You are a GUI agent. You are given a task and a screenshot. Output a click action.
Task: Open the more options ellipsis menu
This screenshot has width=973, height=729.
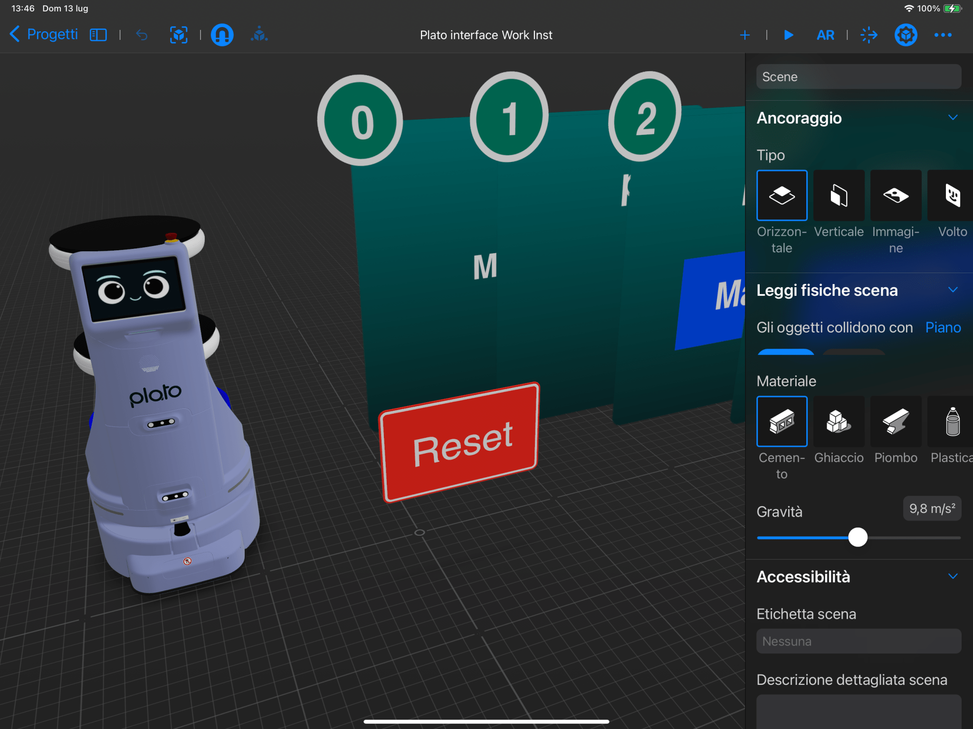coord(943,35)
